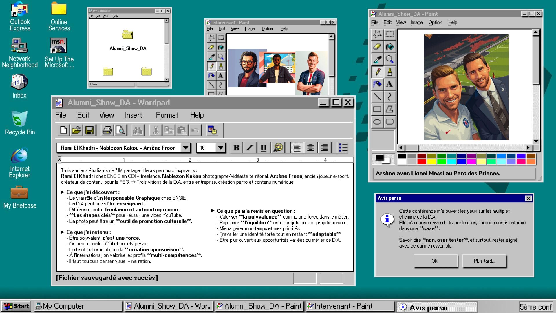The width and height of the screenshot is (556, 313).
Task: Click the Copy icon in Wordpad toolbar
Action: [x=169, y=130]
